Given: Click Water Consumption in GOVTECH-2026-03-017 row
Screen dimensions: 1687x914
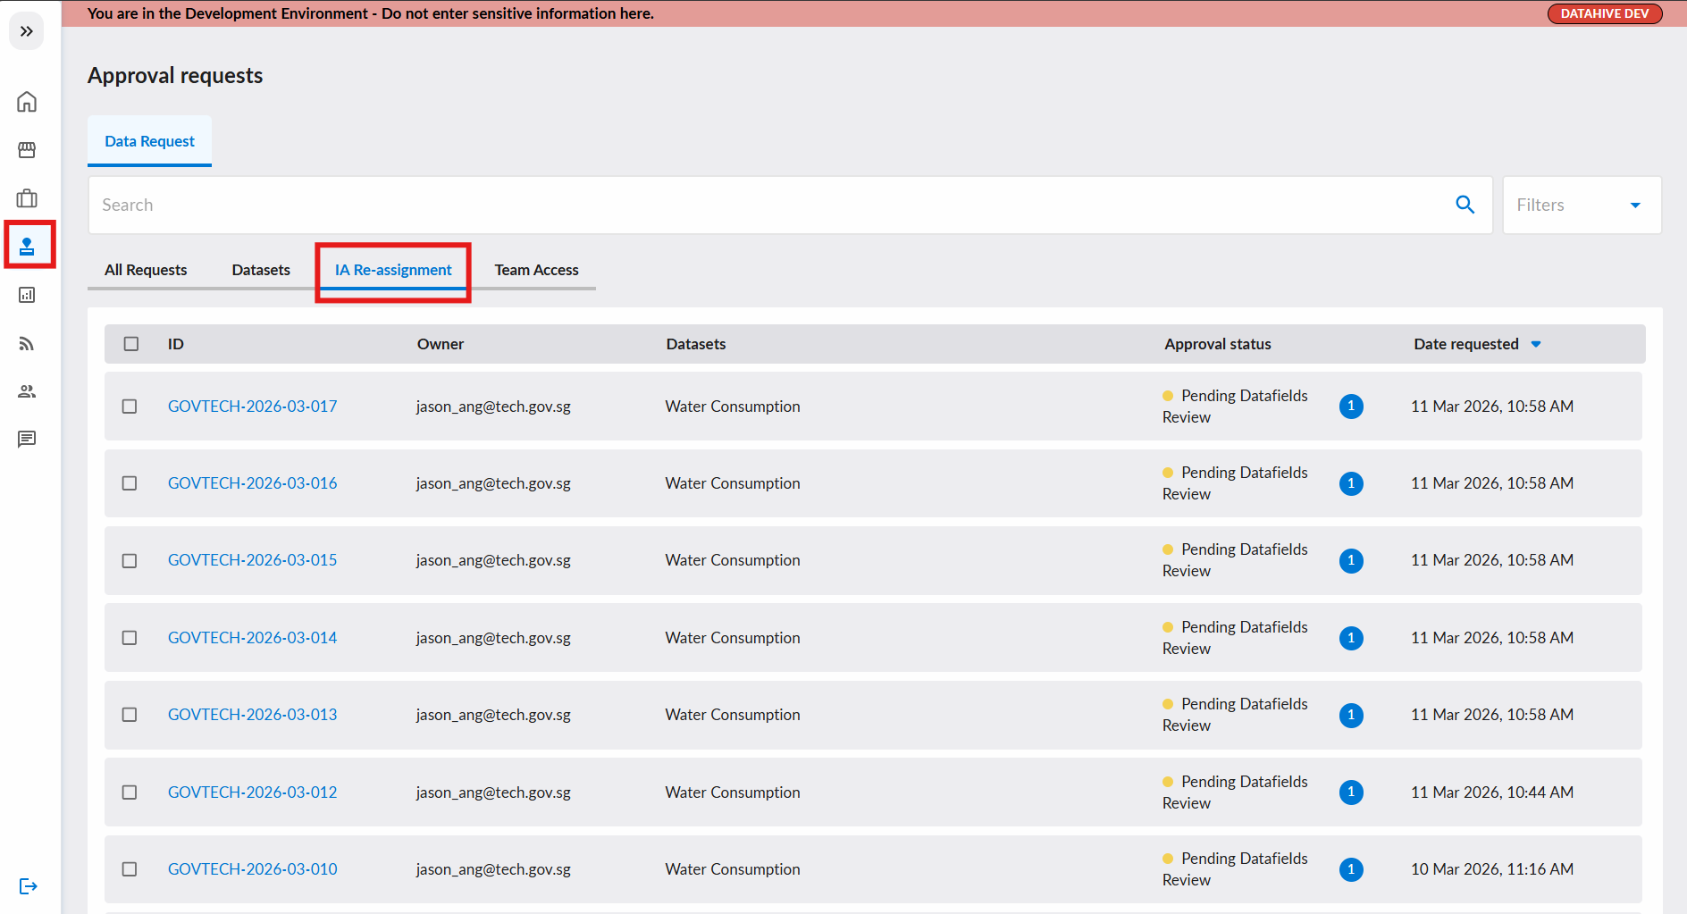Looking at the screenshot, I should 733,407.
